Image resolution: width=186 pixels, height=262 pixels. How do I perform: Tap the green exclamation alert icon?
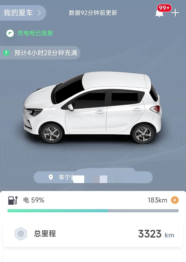click(x=6, y=53)
